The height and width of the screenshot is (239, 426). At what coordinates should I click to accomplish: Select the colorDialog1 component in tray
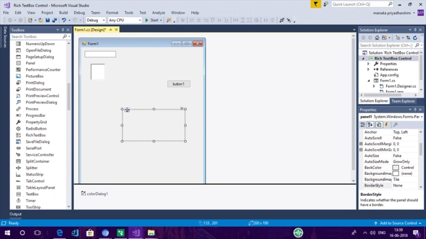[94, 194]
